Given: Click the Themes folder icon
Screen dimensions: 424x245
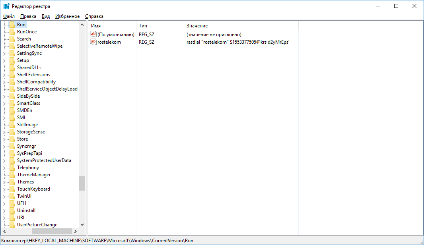Looking at the screenshot, I should 12,182.
